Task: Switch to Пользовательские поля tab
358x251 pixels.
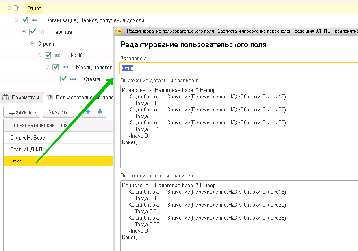Action: 79,98
